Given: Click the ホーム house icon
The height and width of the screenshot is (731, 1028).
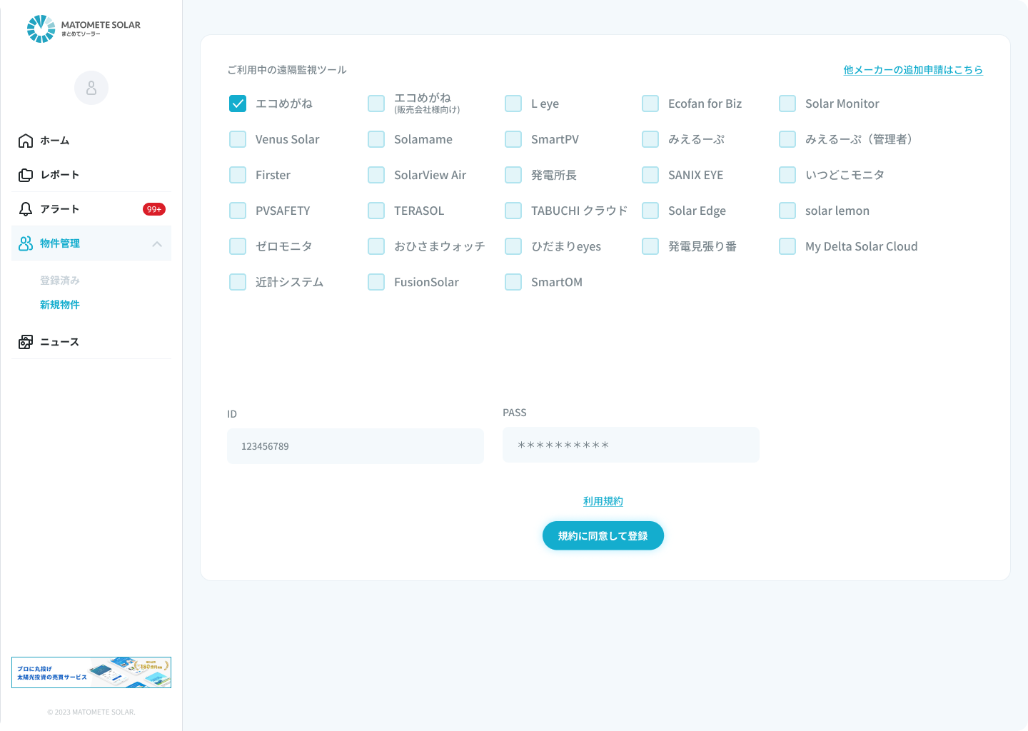Looking at the screenshot, I should coord(25,141).
